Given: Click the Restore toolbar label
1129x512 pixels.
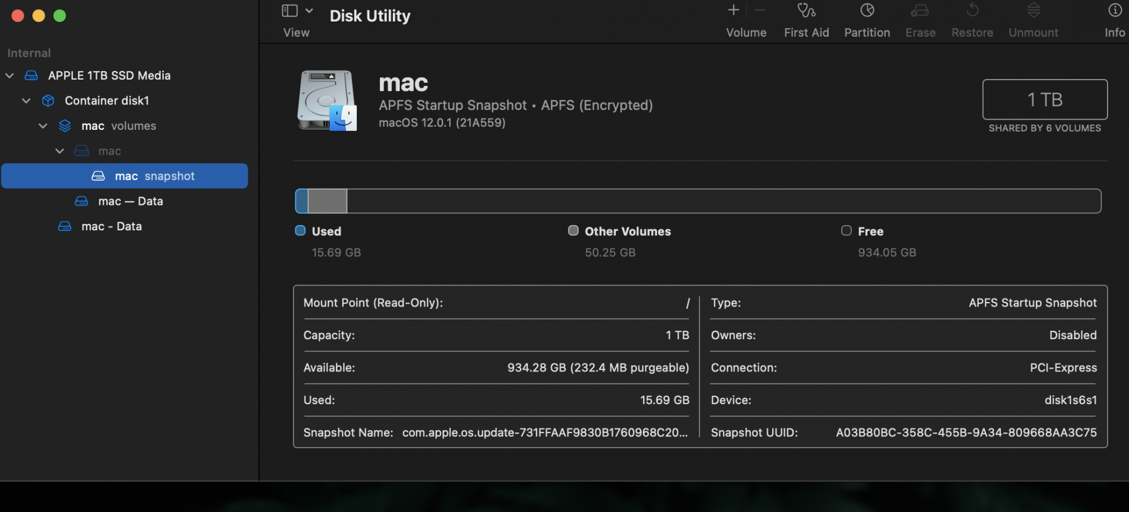Looking at the screenshot, I should pyautogui.click(x=972, y=33).
